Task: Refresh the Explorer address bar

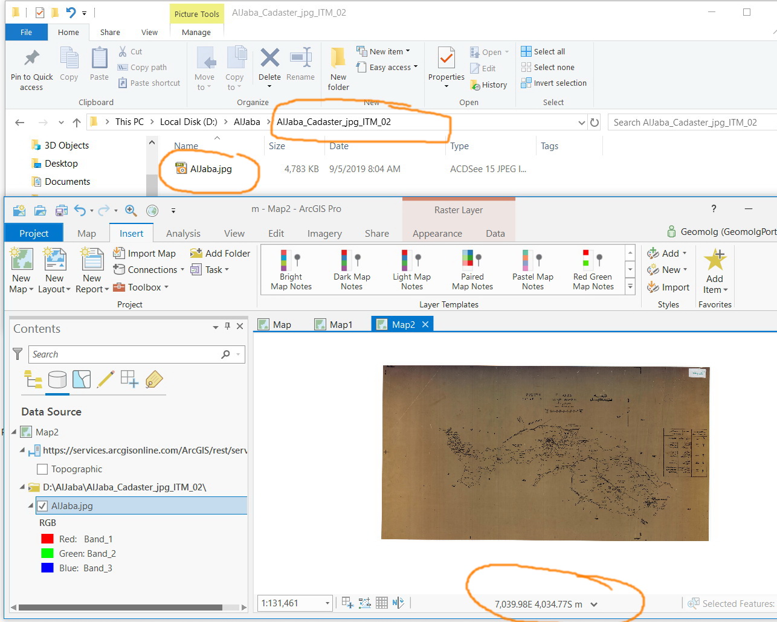Action: 595,123
